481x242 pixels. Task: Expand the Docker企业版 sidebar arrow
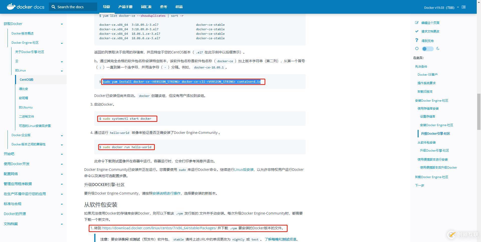62,136
